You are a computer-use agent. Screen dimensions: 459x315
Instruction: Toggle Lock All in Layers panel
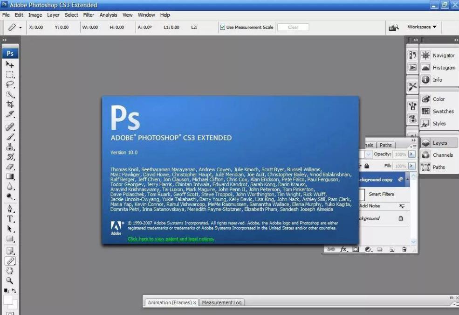pos(366,166)
